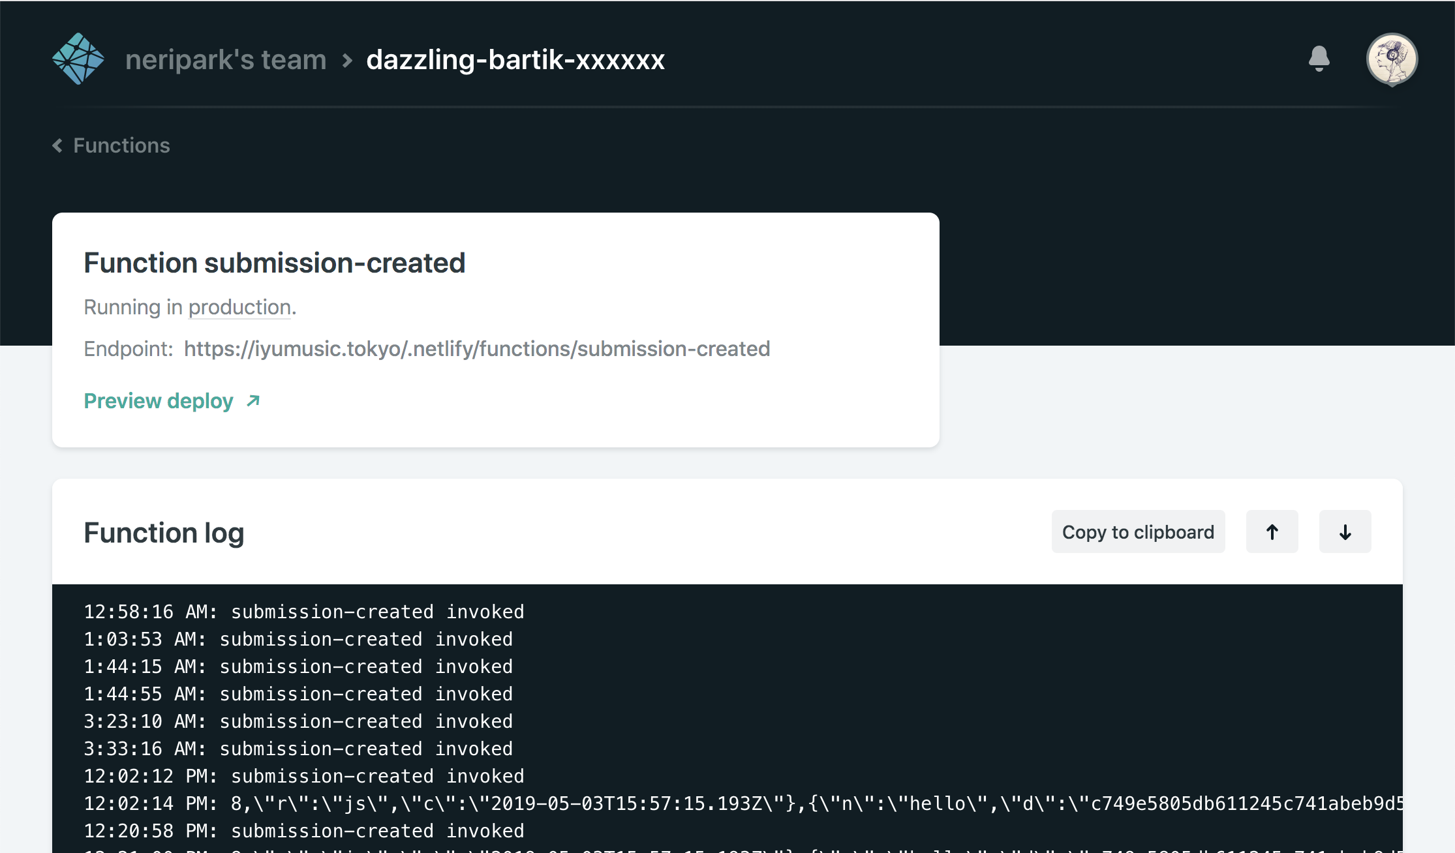Click the breadcrumb separator chevron
The image size is (1455, 853).
pyautogui.click(x=347, y=61)
